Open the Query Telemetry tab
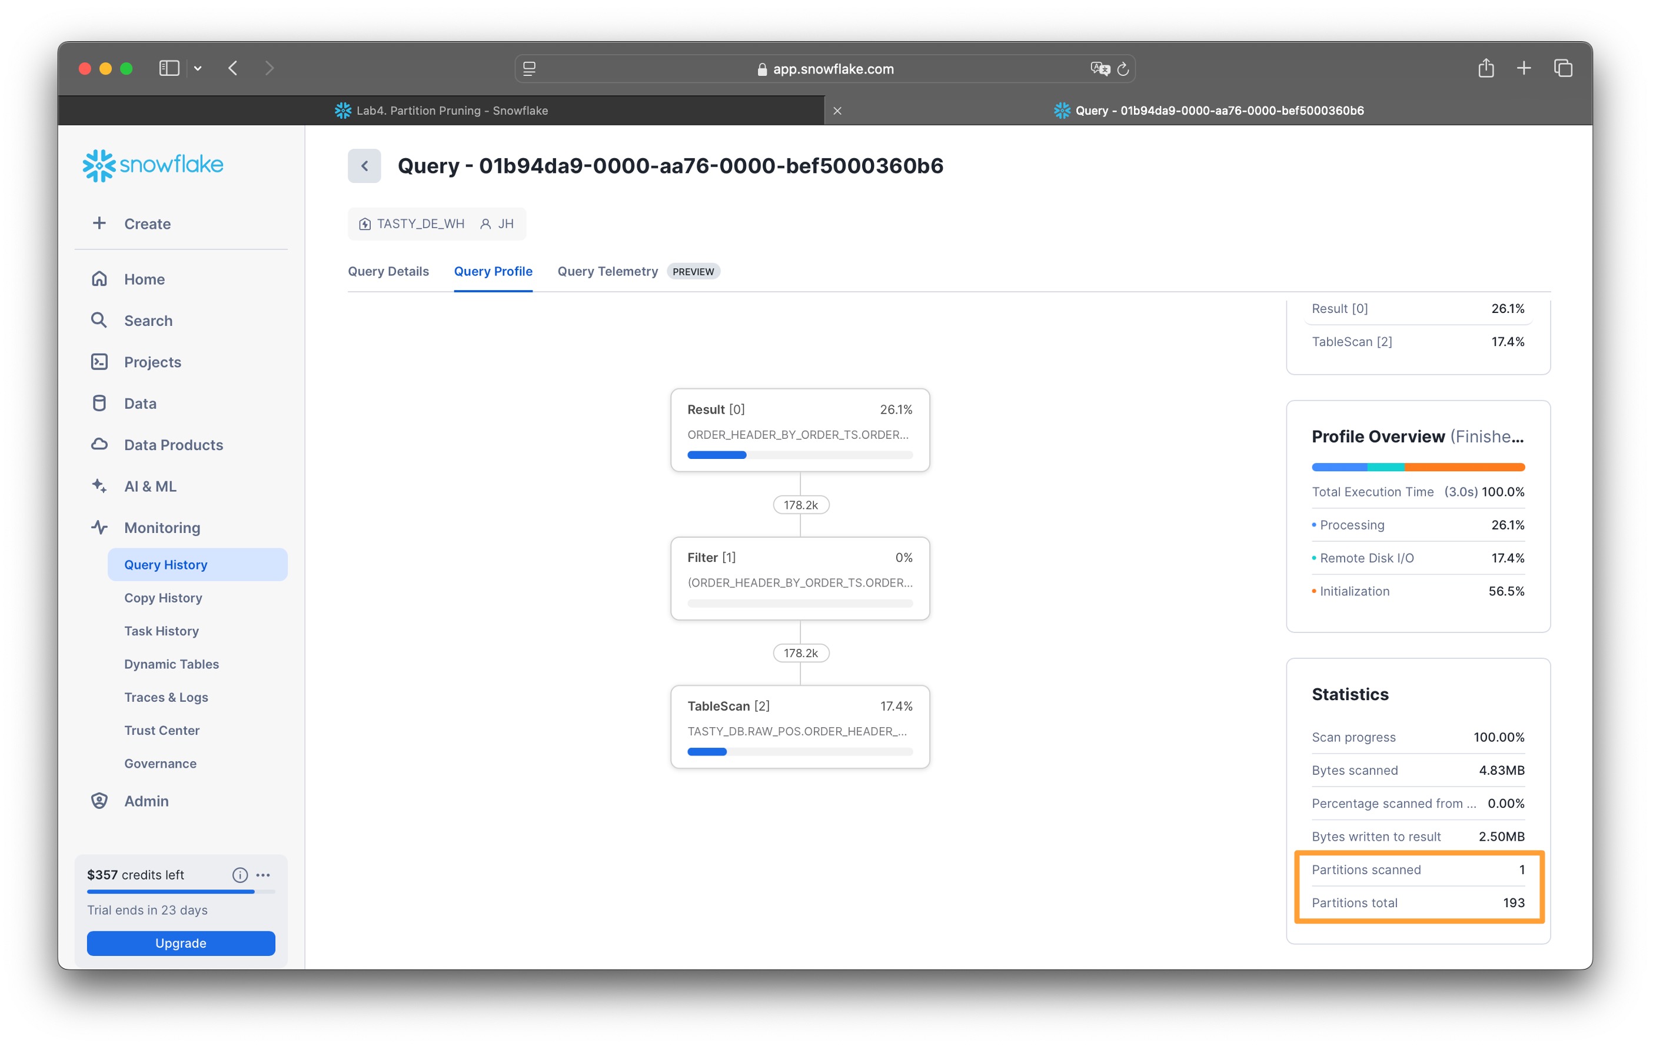Image resolution: width=1653 pixels, height=1046 pixels. tap(607, 271)
